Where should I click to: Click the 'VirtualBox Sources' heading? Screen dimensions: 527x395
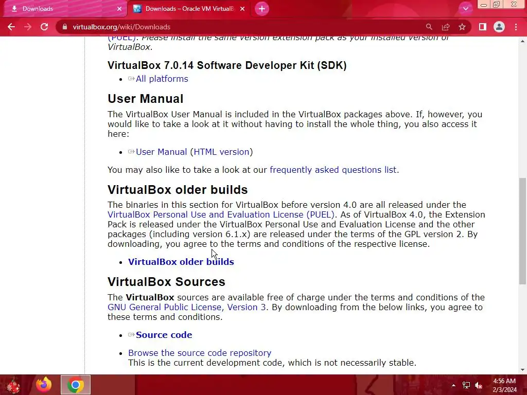166,282
